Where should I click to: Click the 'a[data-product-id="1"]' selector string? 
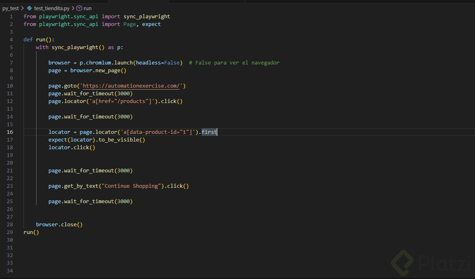(x=157, y=132)
